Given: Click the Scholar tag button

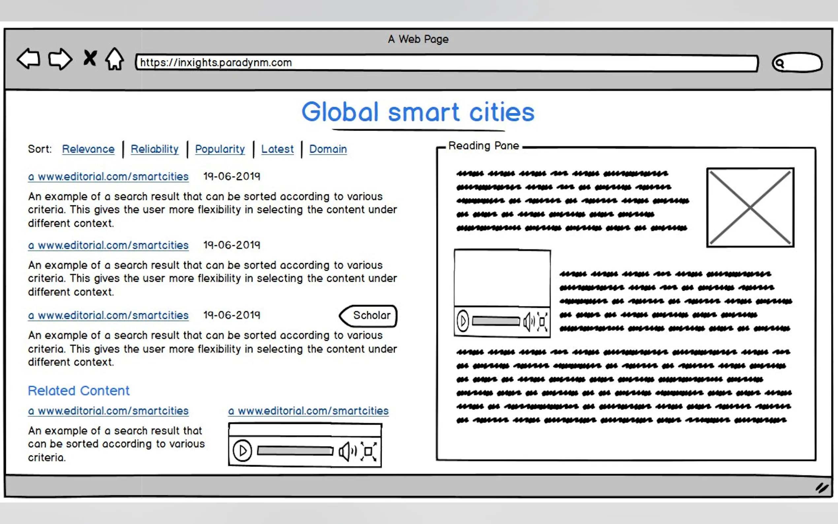Looking at the screenshot, I should (x=369, y=315).
